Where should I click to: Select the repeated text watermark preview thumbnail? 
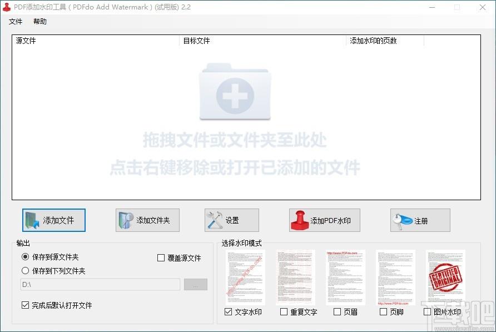tap(295, 277)
